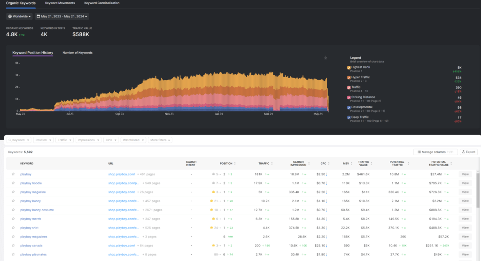Sort by MSV column arrows
Viewport: 481px width, 261px height.
(351, 164)
